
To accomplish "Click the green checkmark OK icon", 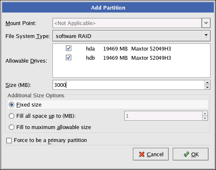I will (x=186, y=154).
